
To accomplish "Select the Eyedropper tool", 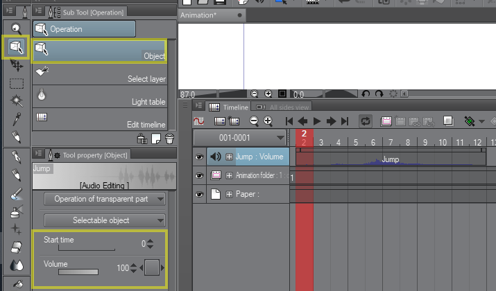I will pos(17,119).
